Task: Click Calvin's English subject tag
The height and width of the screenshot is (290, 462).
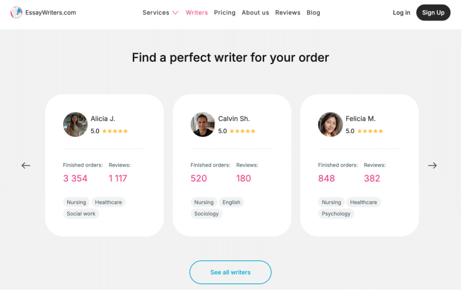Action: (x=232, y=203)
